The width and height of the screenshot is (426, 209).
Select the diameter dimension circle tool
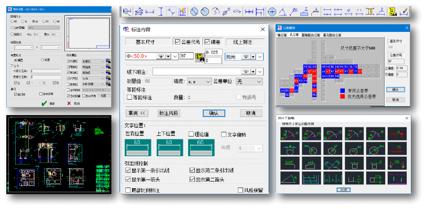point(194,12)
